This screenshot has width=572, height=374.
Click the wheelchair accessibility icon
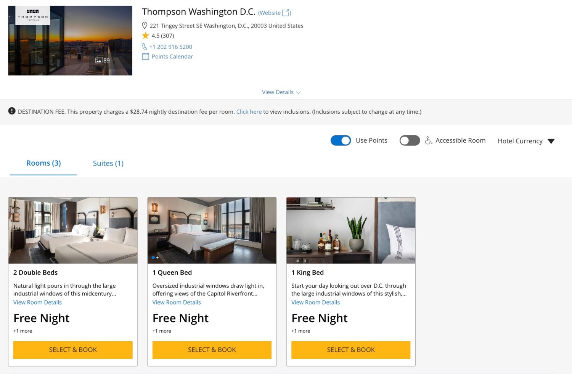(x=429, y=140)
